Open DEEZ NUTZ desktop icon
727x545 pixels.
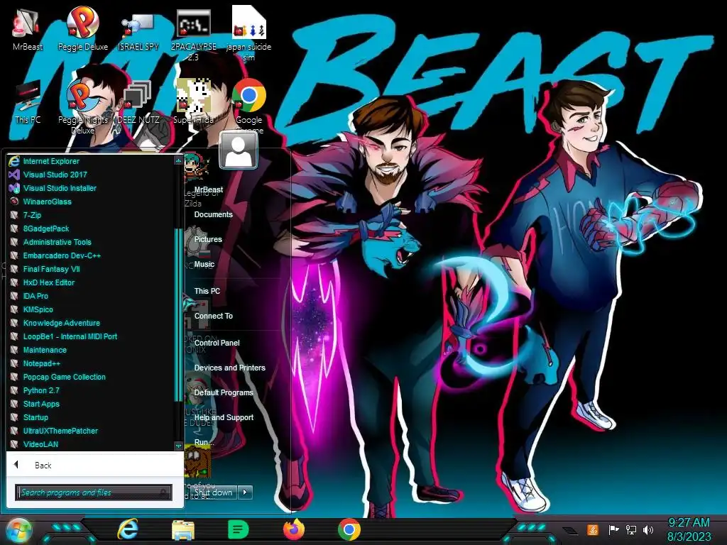tap(138, 103)
